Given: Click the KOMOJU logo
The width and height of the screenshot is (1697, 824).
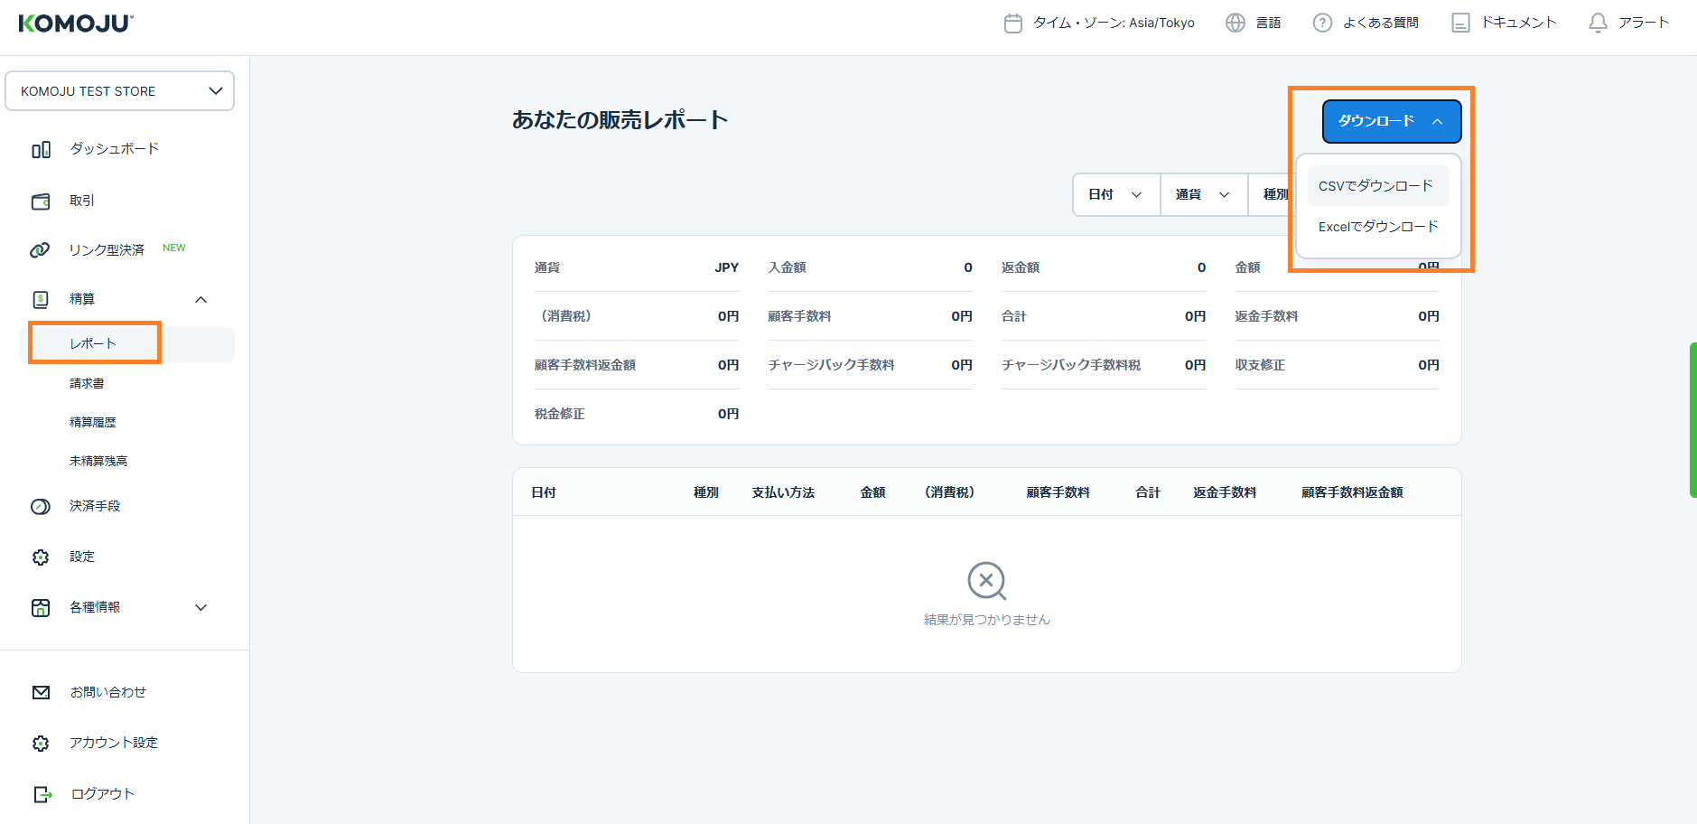Looking at the screenshot, I should click(x=76, y=23).
